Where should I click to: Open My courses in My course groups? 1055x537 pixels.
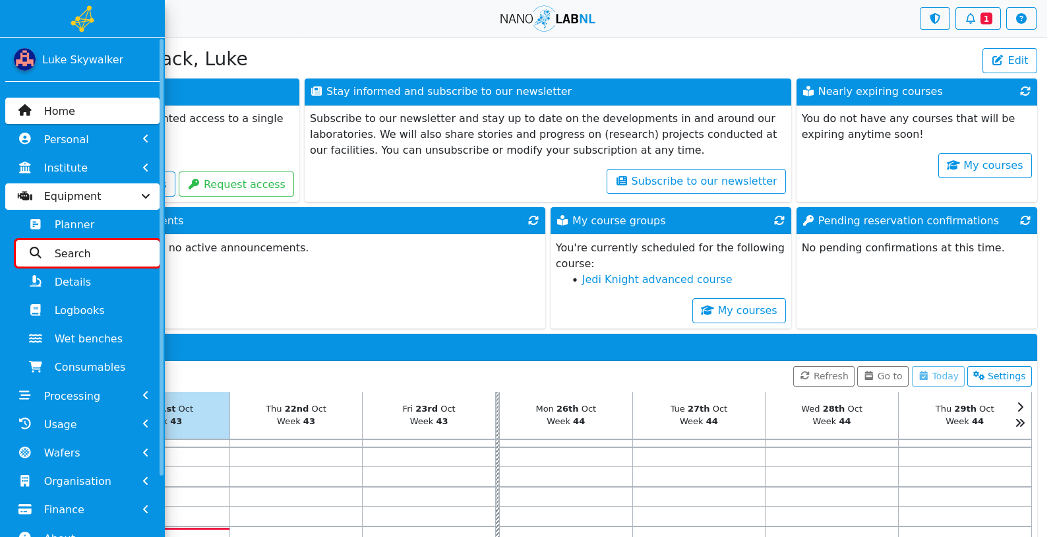click(x=739, y=311)
